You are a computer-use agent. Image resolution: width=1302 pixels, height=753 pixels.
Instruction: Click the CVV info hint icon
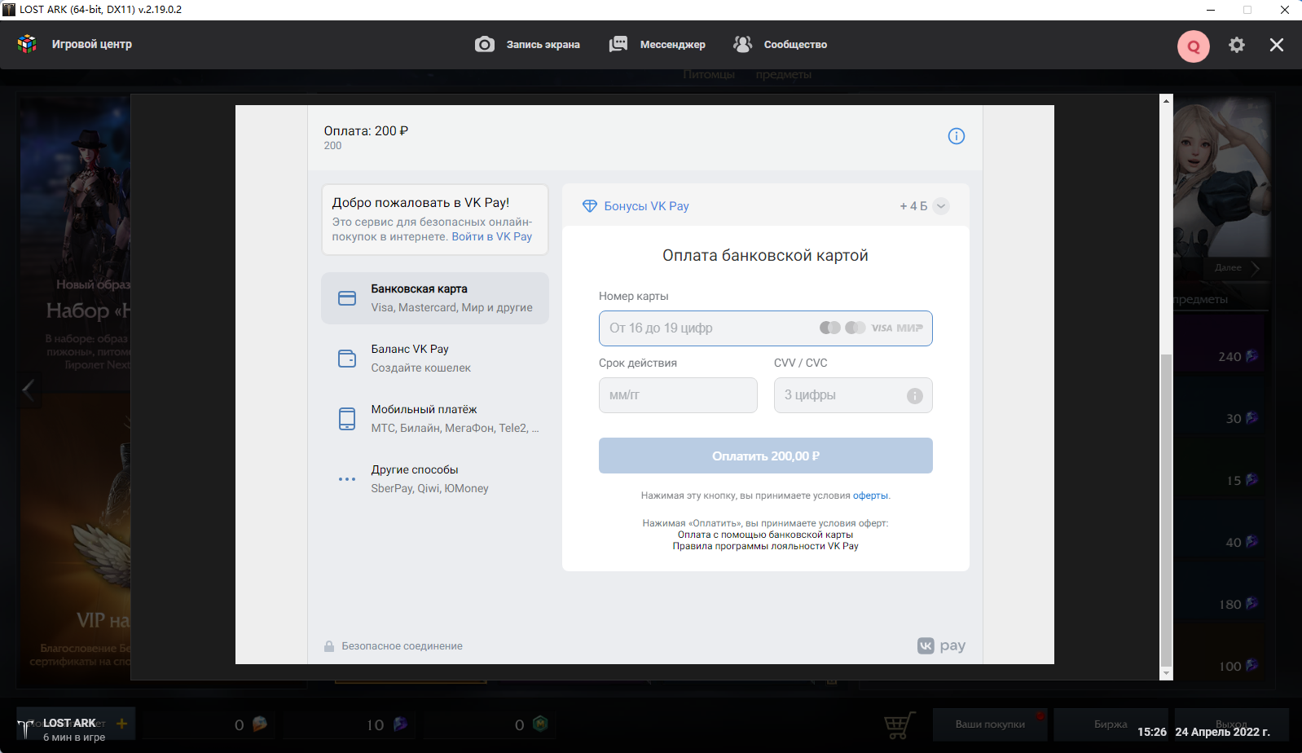915,396
